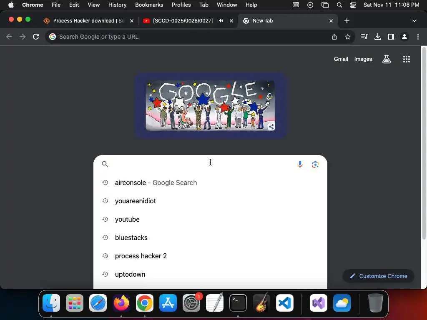Click the browser back arrow
This screenshot has width=427, height=320.
point(9,37)
